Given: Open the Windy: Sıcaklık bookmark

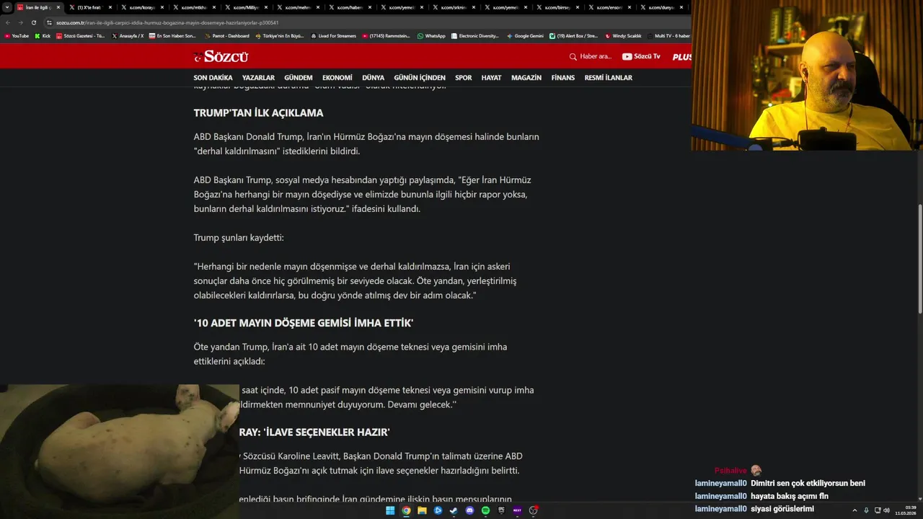Looking at the screenshot, I should click(x=623, y=36).
